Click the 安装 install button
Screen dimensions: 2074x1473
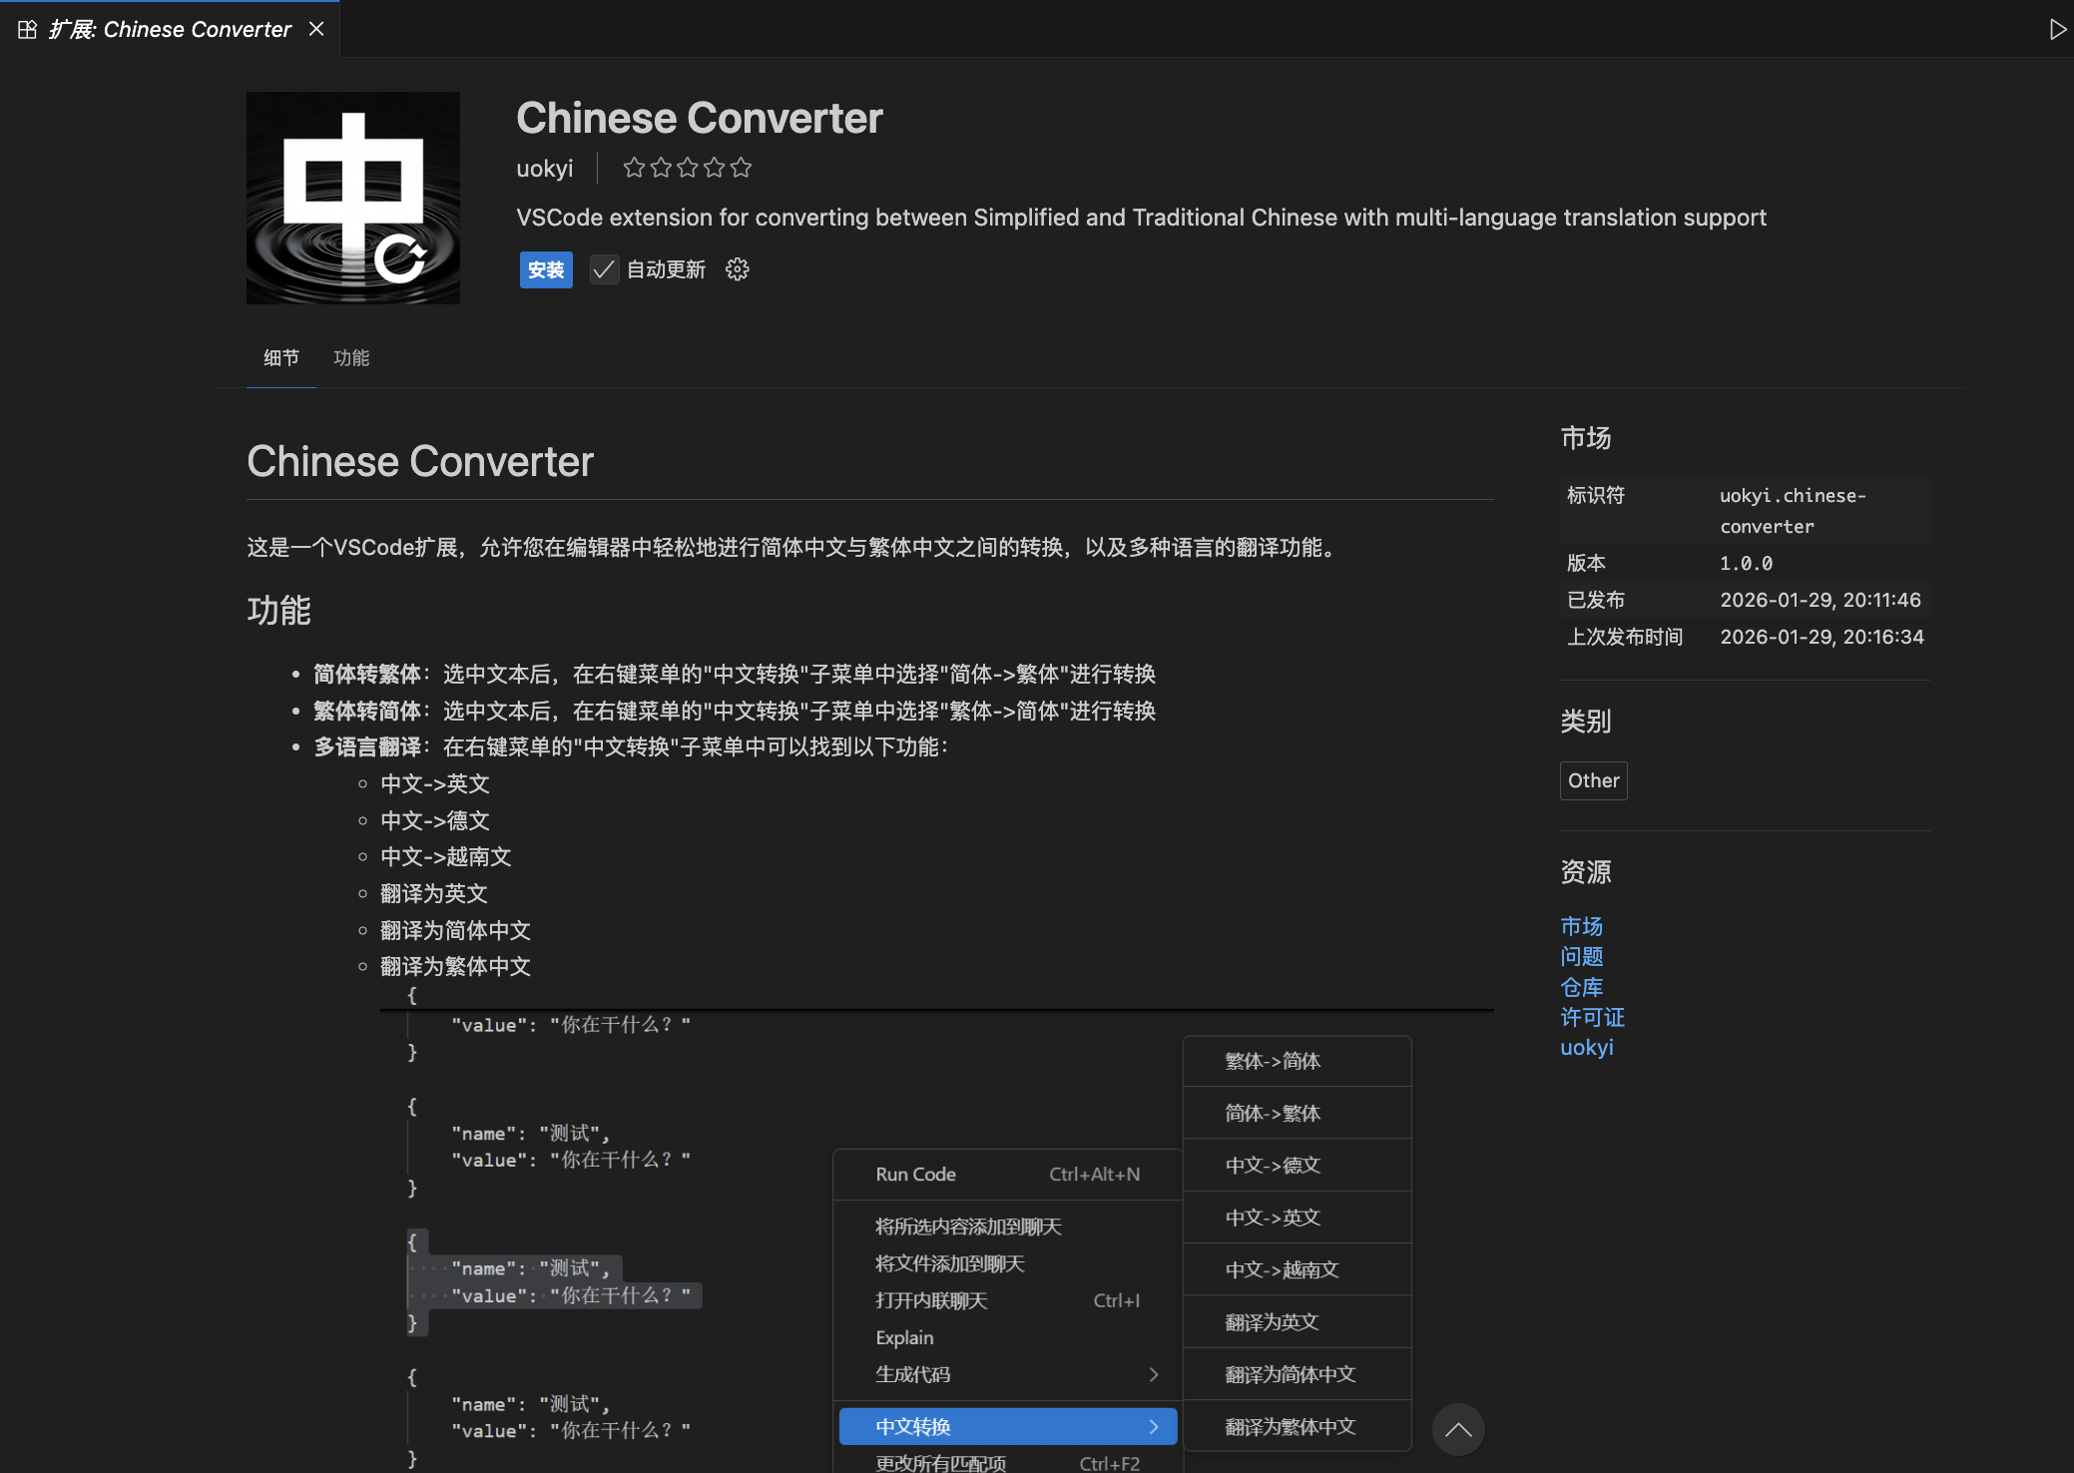pos(546,269)
